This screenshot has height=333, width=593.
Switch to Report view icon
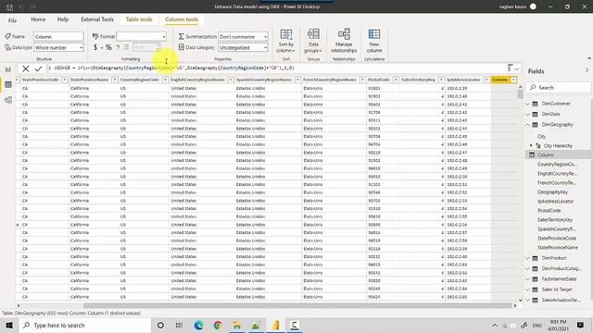click(8, 69)
